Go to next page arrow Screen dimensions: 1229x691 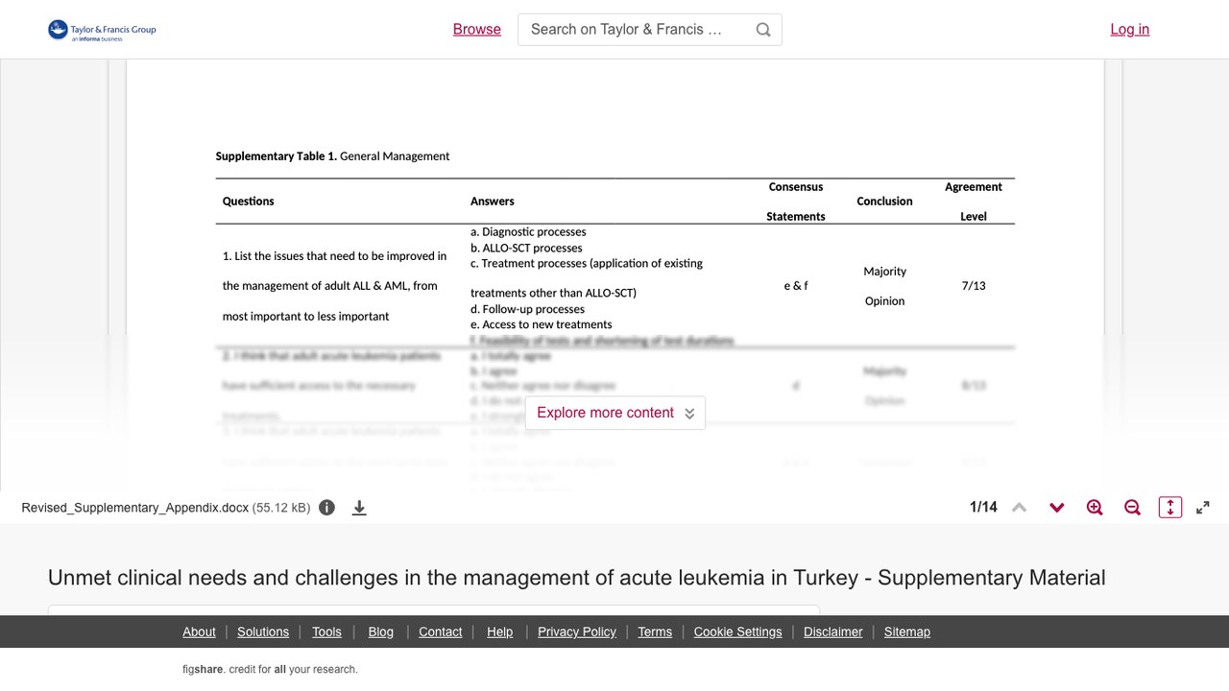(x=1057, y=508)
